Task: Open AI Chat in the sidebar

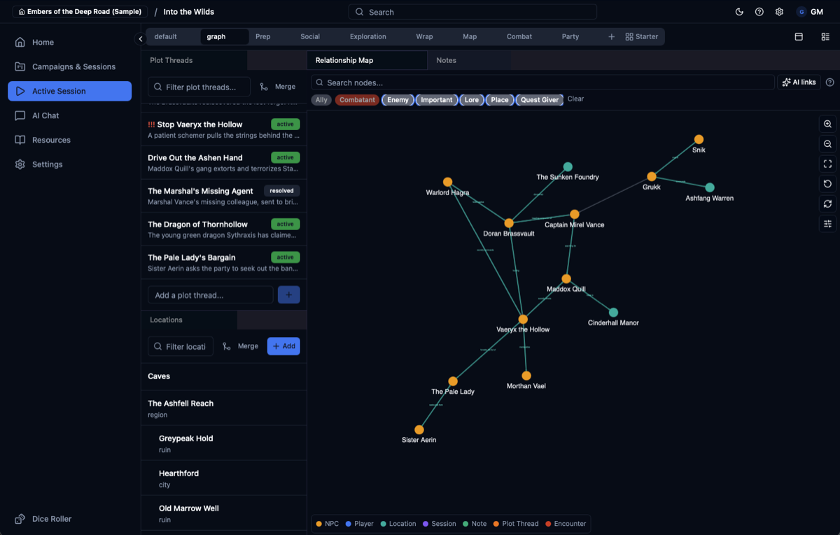Action: point(69,115)
